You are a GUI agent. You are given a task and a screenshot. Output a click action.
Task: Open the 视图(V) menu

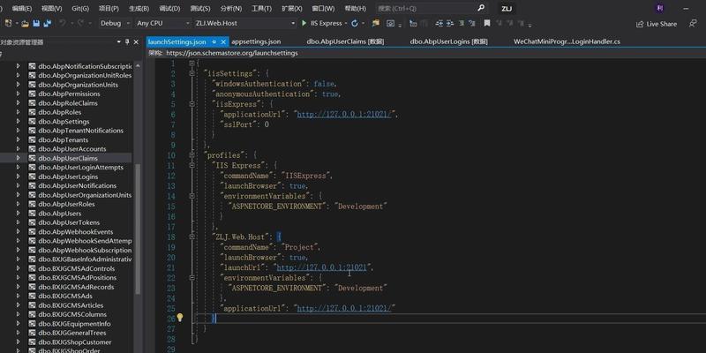point(52,8)
